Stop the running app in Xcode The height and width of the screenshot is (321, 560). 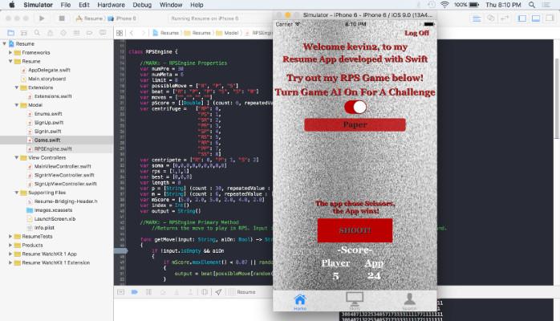[62, 18]
